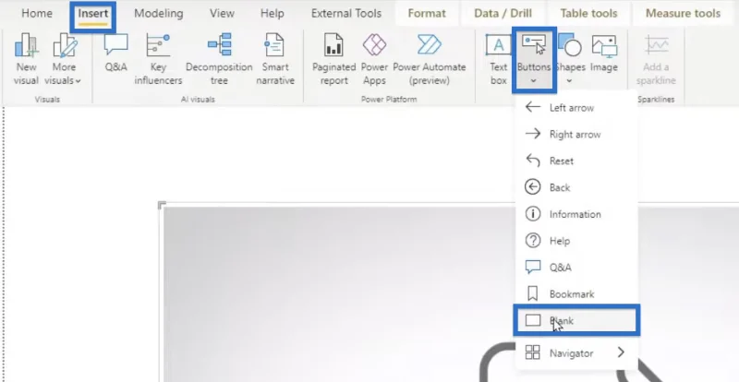Insert a New visual
The height and width of the screenshot is (382, 739).
click(26, 59)
